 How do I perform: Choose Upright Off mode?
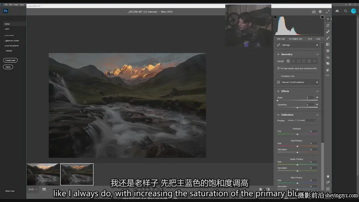pyautogui.click(x=288, y=61)
